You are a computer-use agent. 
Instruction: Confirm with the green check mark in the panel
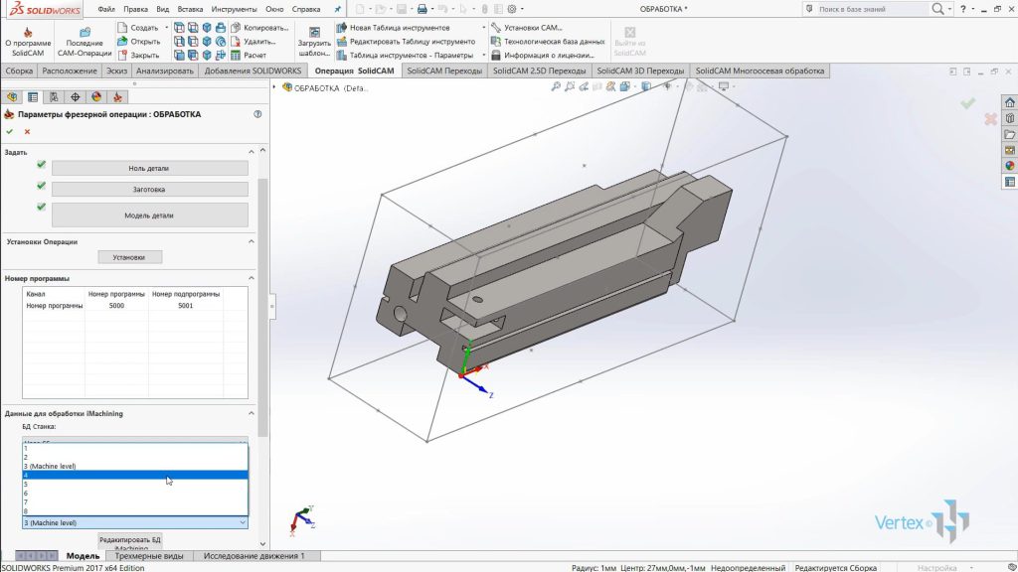tap(9, 132)
